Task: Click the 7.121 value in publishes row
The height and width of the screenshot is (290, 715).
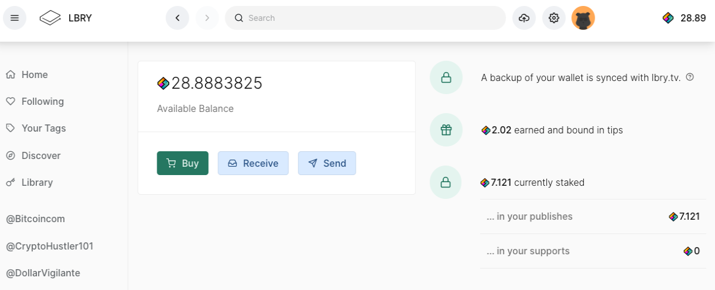Action: [x=684, y=216]
